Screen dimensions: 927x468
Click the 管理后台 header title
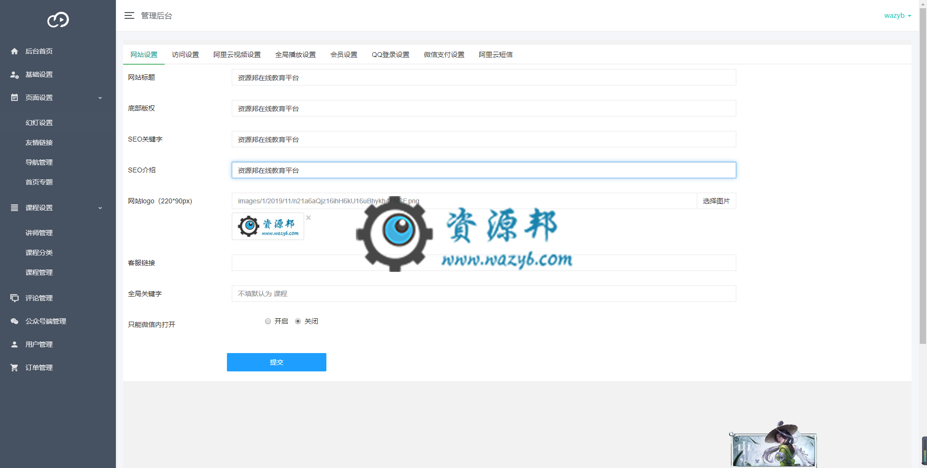(156, 15)
